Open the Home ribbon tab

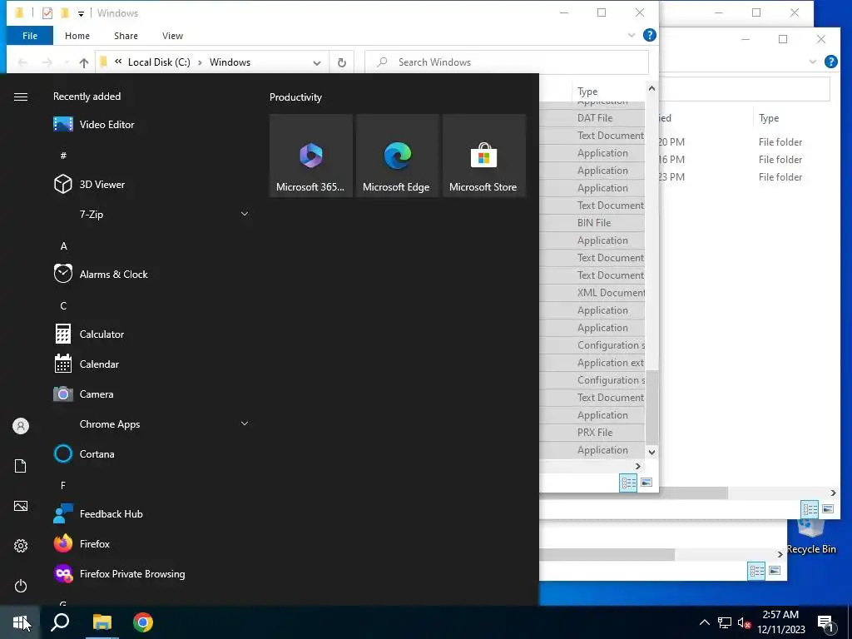click(77, 36)
